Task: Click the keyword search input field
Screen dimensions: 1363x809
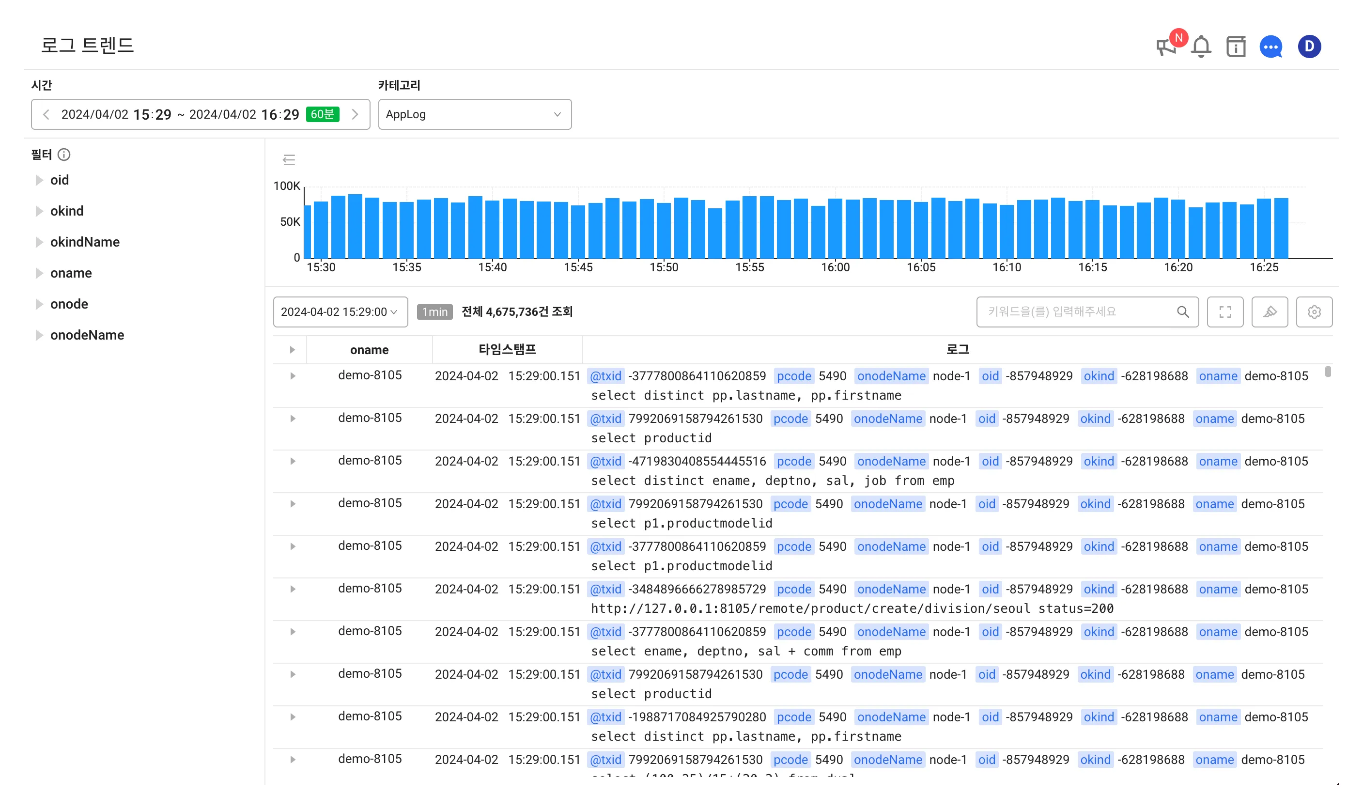Action: [x=1076, y=312]
